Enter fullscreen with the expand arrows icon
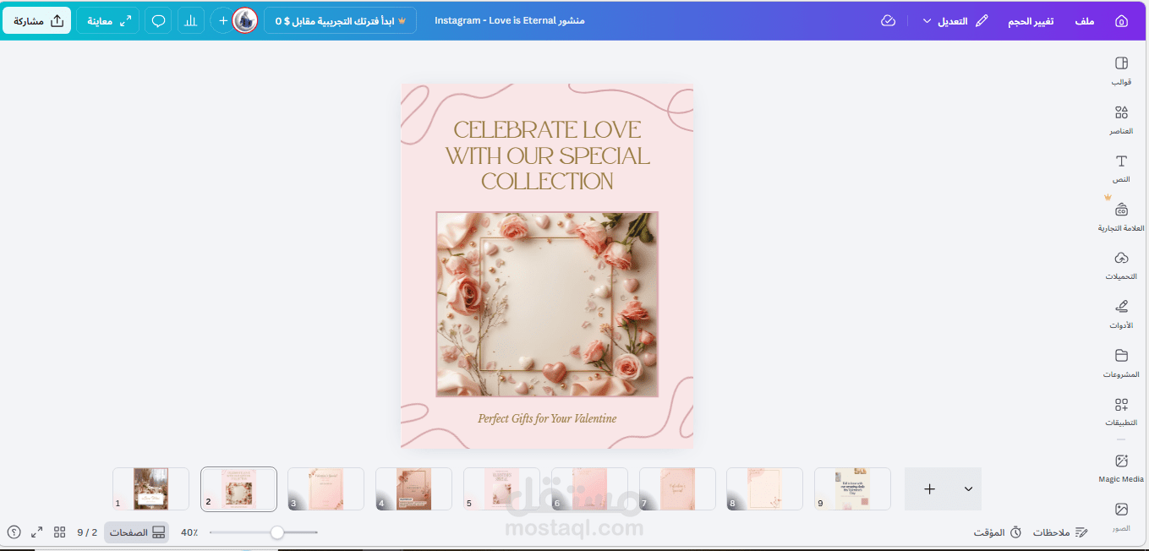Image resolution: width=1149 pixels, height=551 pixels. pyautogui.click(x=37, y=532)
